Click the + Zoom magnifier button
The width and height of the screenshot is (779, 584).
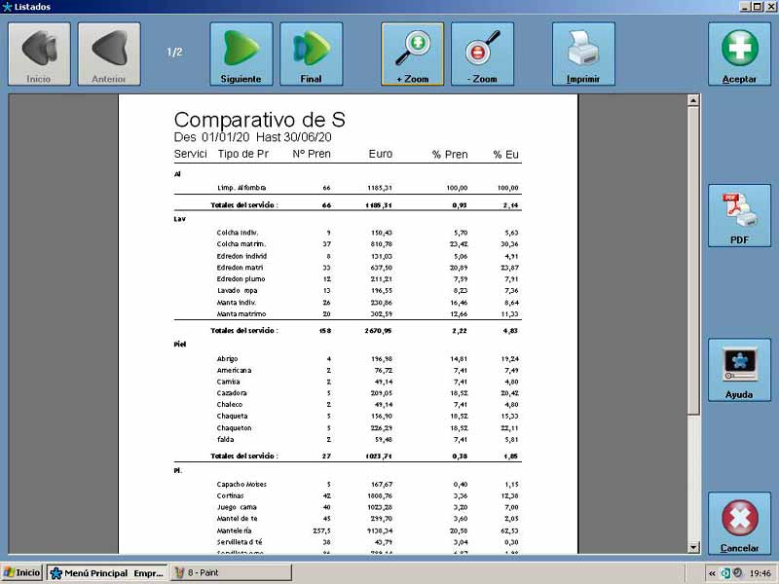[412, 54]
